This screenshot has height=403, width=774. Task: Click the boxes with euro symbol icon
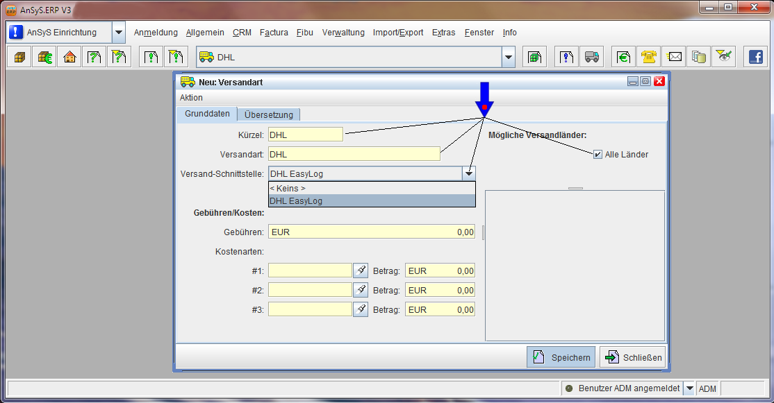(x=44, y=57)
